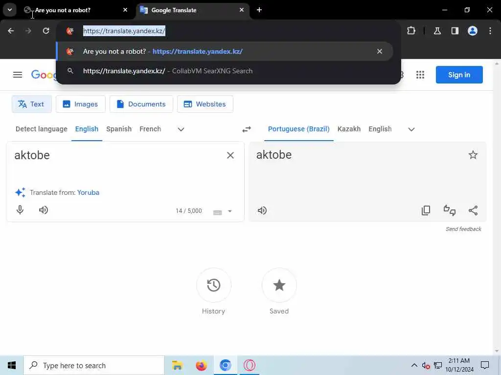501x375 pixels.
Task: Remove the yandex suggestion from the list
Action: point(380,51)
